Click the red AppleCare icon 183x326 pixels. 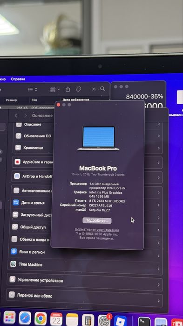pos(17,162)
